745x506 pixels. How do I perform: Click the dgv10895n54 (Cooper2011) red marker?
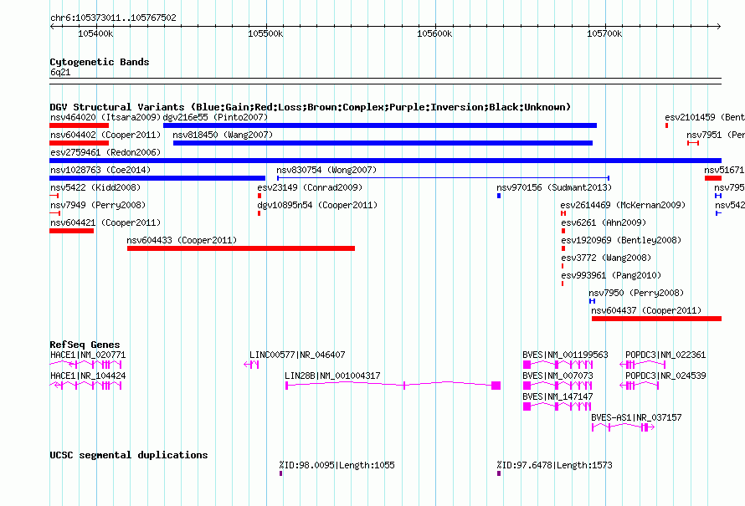pyautogui.click(x=259, y=213)
